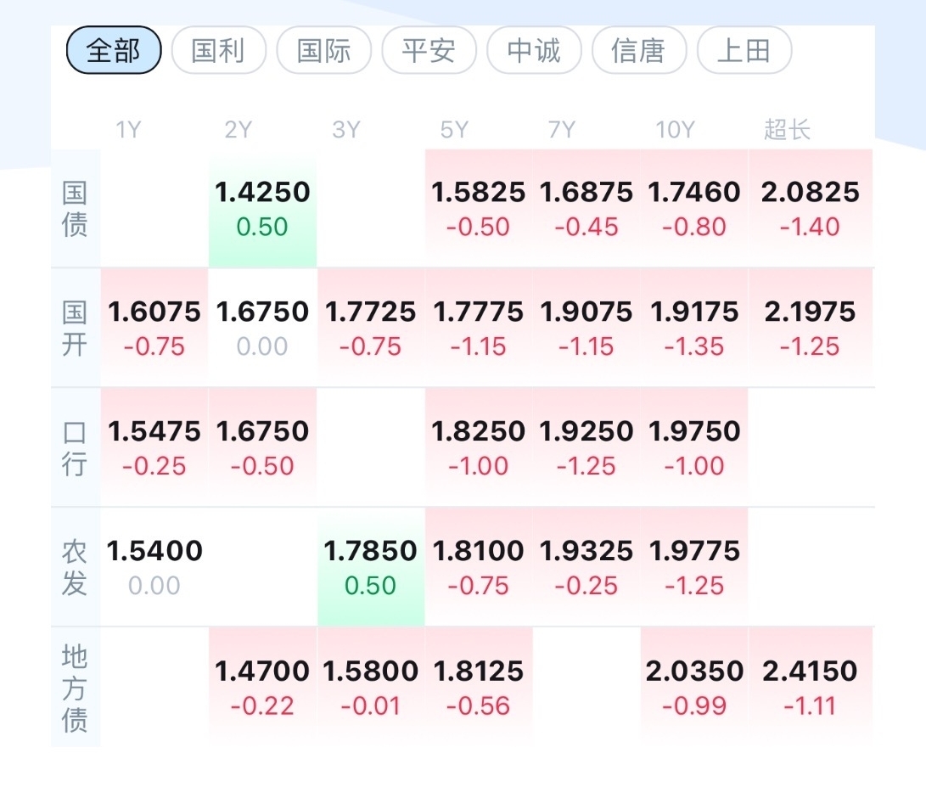The height and width of the screenshot is (798, 926).
Task: Open the 国债 10Y yield 1.7460
Action: point(694,208)
